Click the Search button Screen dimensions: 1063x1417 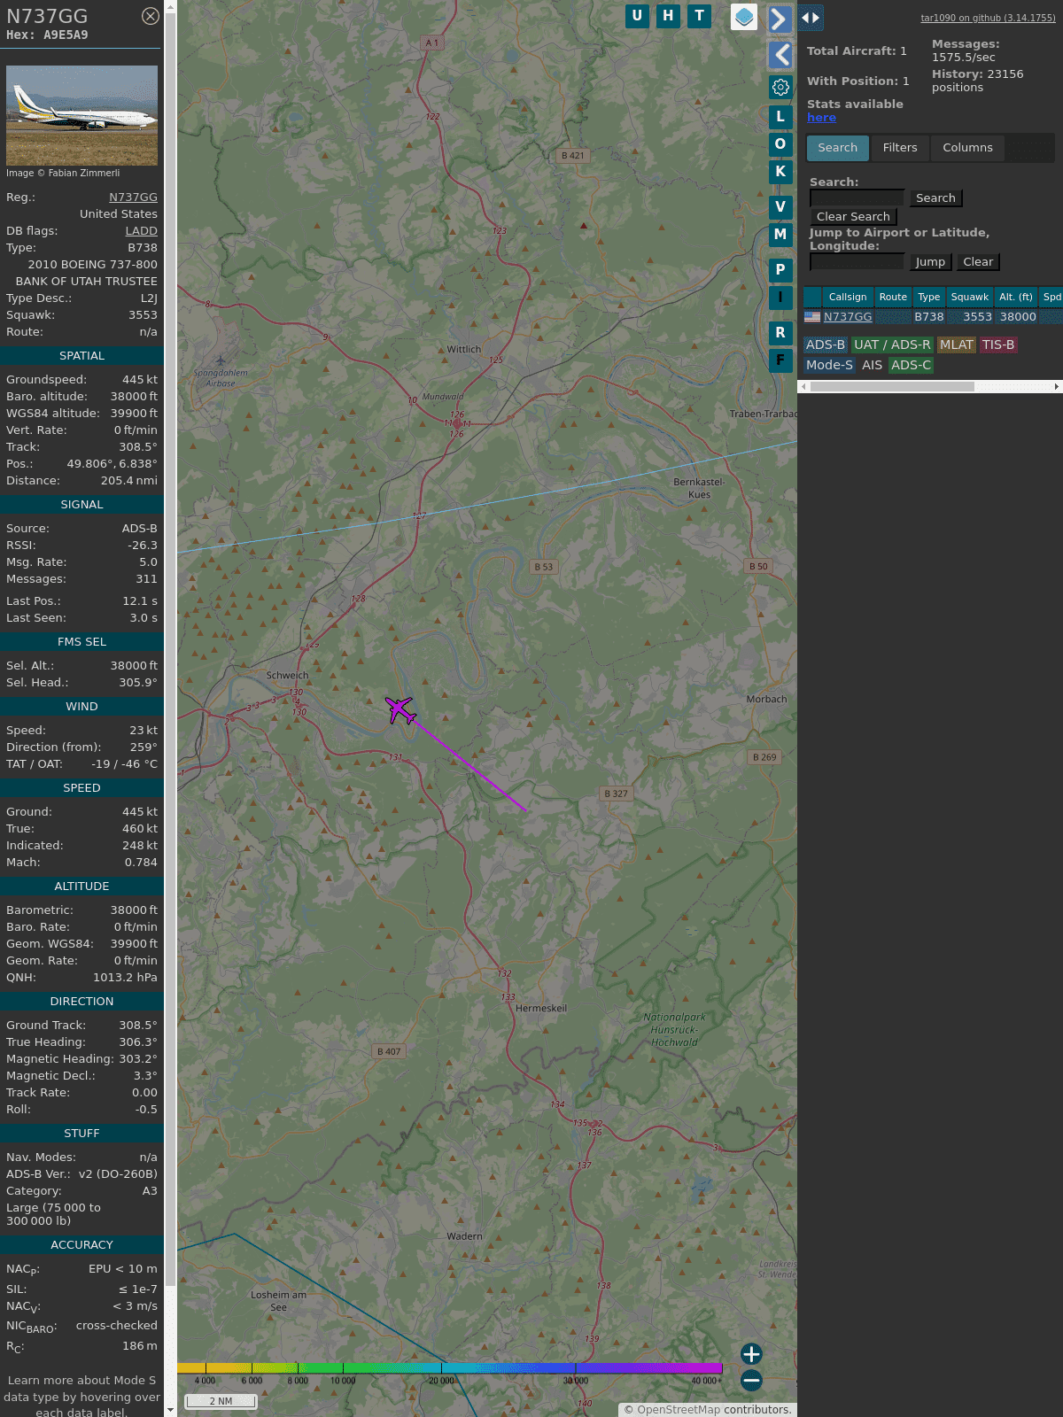pyautogui.click(x=935, y=198)
